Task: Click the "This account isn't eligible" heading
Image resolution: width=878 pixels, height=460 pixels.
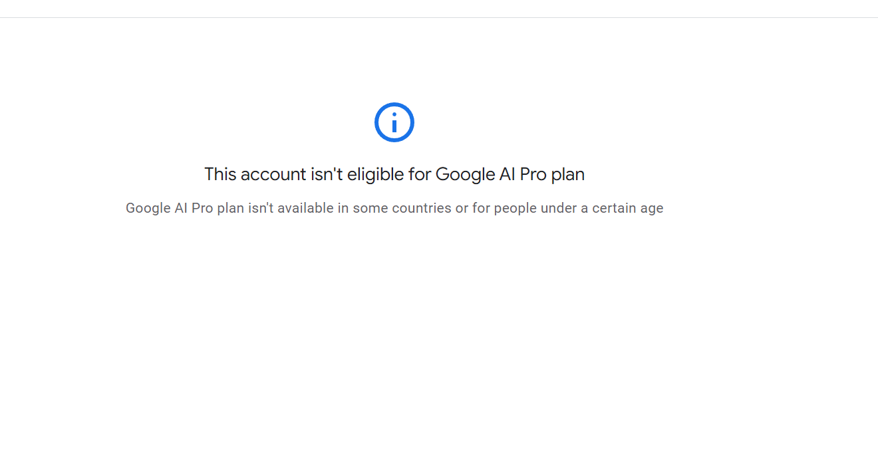Action: pos(394,174)
